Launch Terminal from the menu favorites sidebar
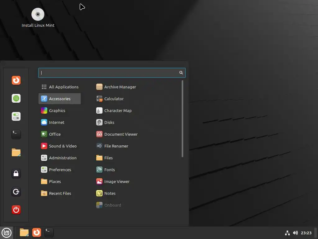318x239 pixels. click(x=16, y=134)
